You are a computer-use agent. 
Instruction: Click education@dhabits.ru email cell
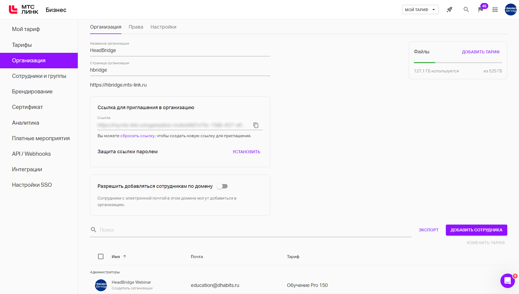coord(215,285)
